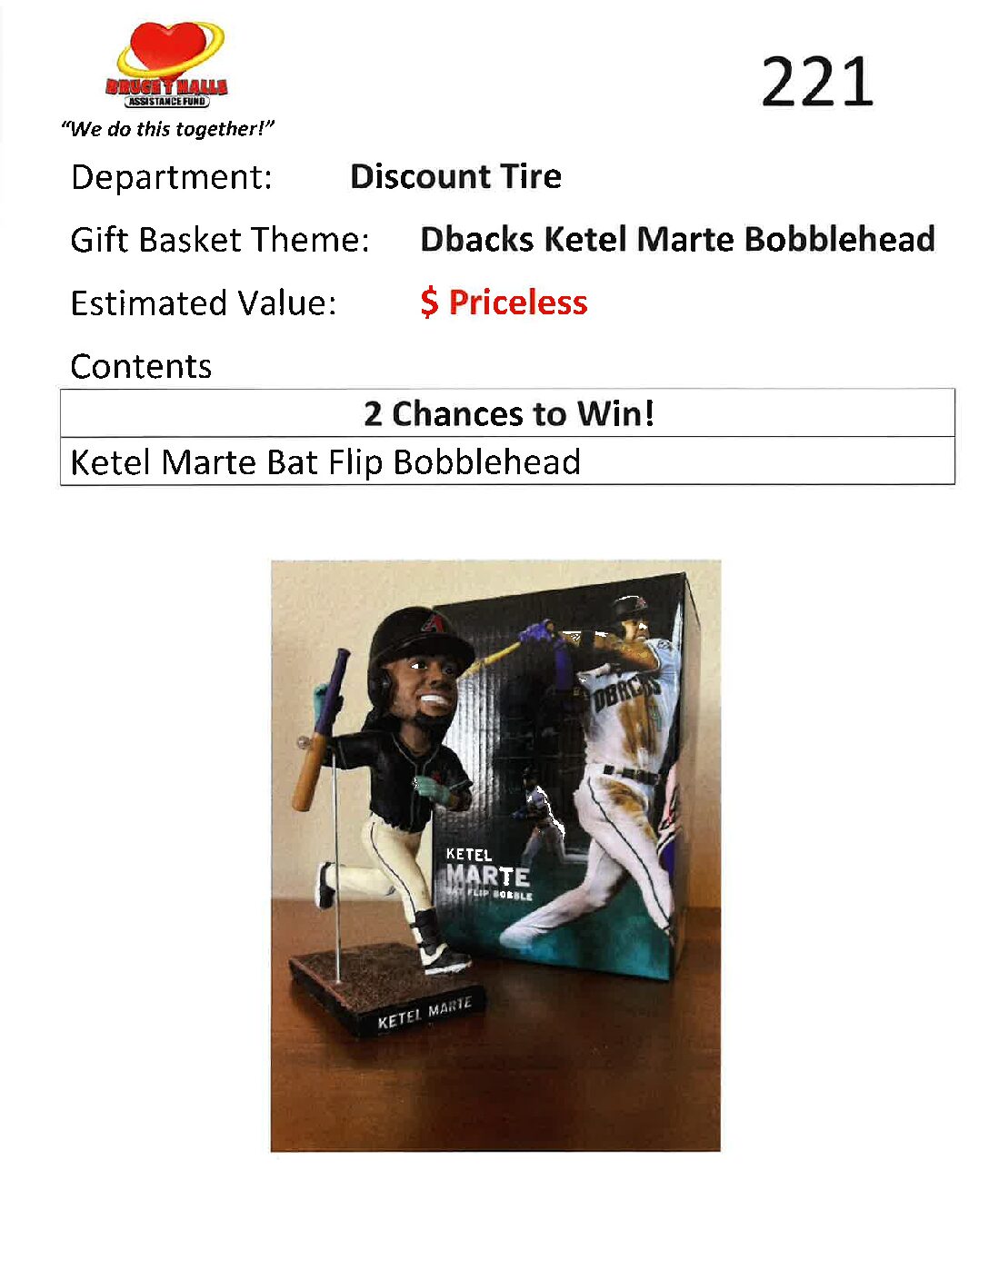
Task: Click the Department label
Action: [x=171, y=177]
